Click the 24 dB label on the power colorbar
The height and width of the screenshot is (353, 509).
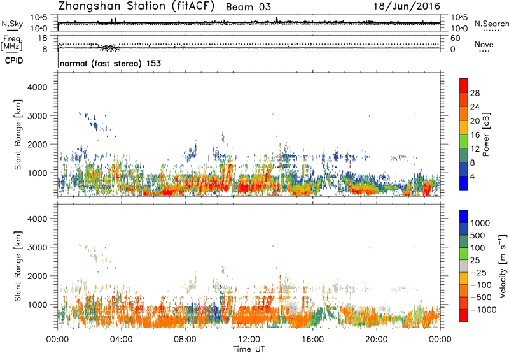475,107
